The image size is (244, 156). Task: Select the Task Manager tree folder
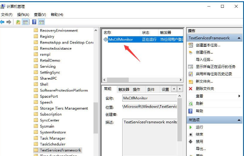pos(52,138)
